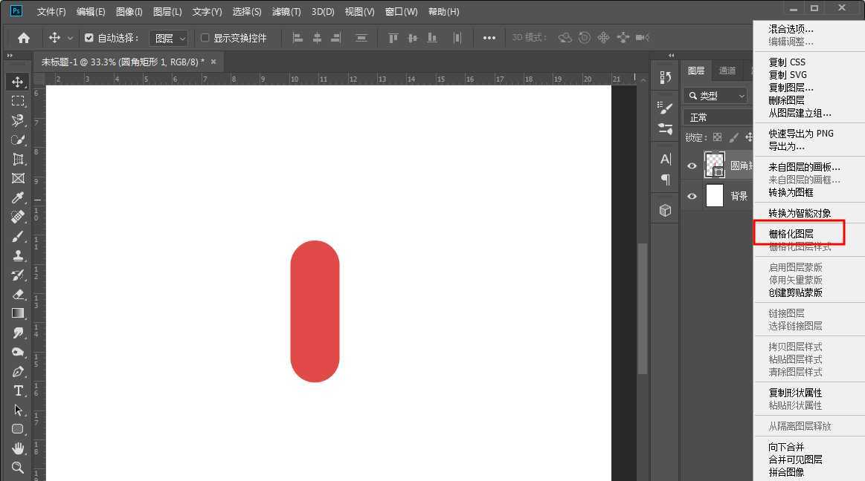Click the 背景 layer thumbnail
Viewport: 865px width, 481px height.
[x=714, y=196]
